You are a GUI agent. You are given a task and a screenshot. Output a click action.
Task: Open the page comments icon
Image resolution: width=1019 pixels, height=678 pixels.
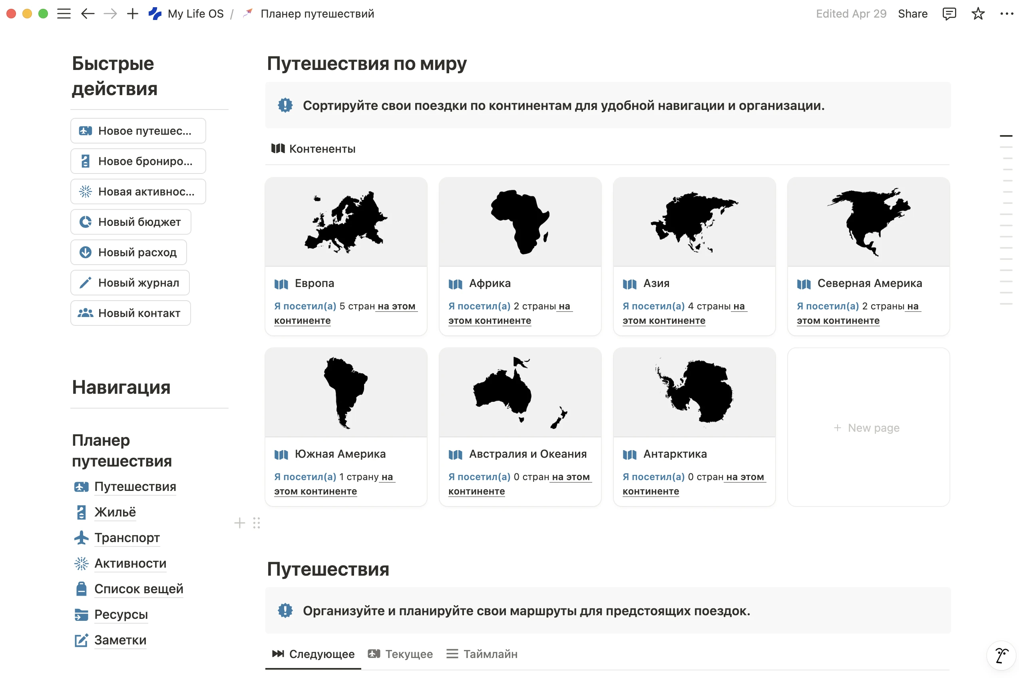coord(949,14)
